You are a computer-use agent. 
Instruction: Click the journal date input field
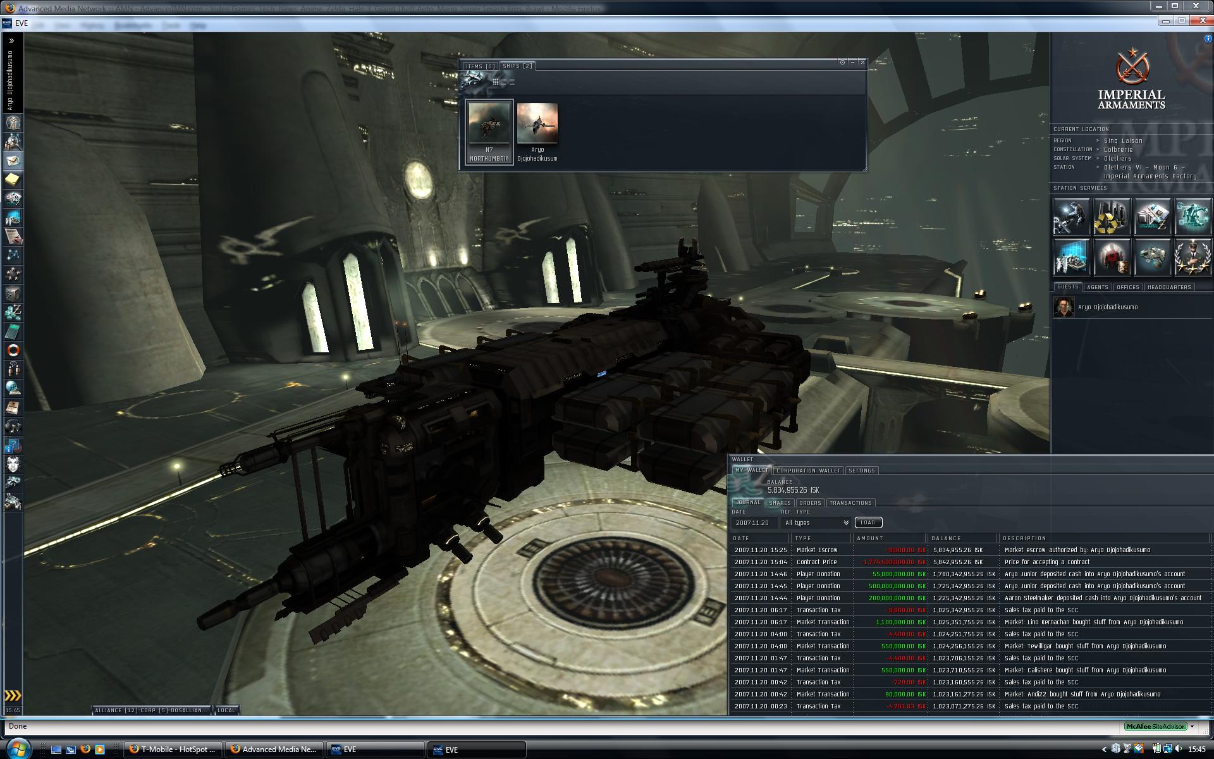point(754,522)
